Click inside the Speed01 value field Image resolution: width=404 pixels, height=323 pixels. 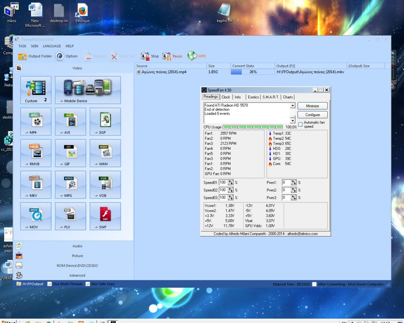point(223,182)
